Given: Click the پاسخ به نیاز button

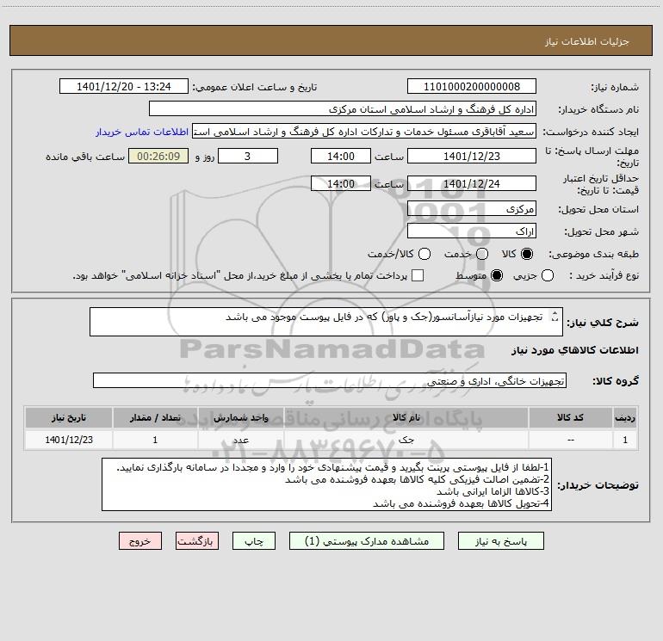Looking at the screenshot, I should (500, 541).
